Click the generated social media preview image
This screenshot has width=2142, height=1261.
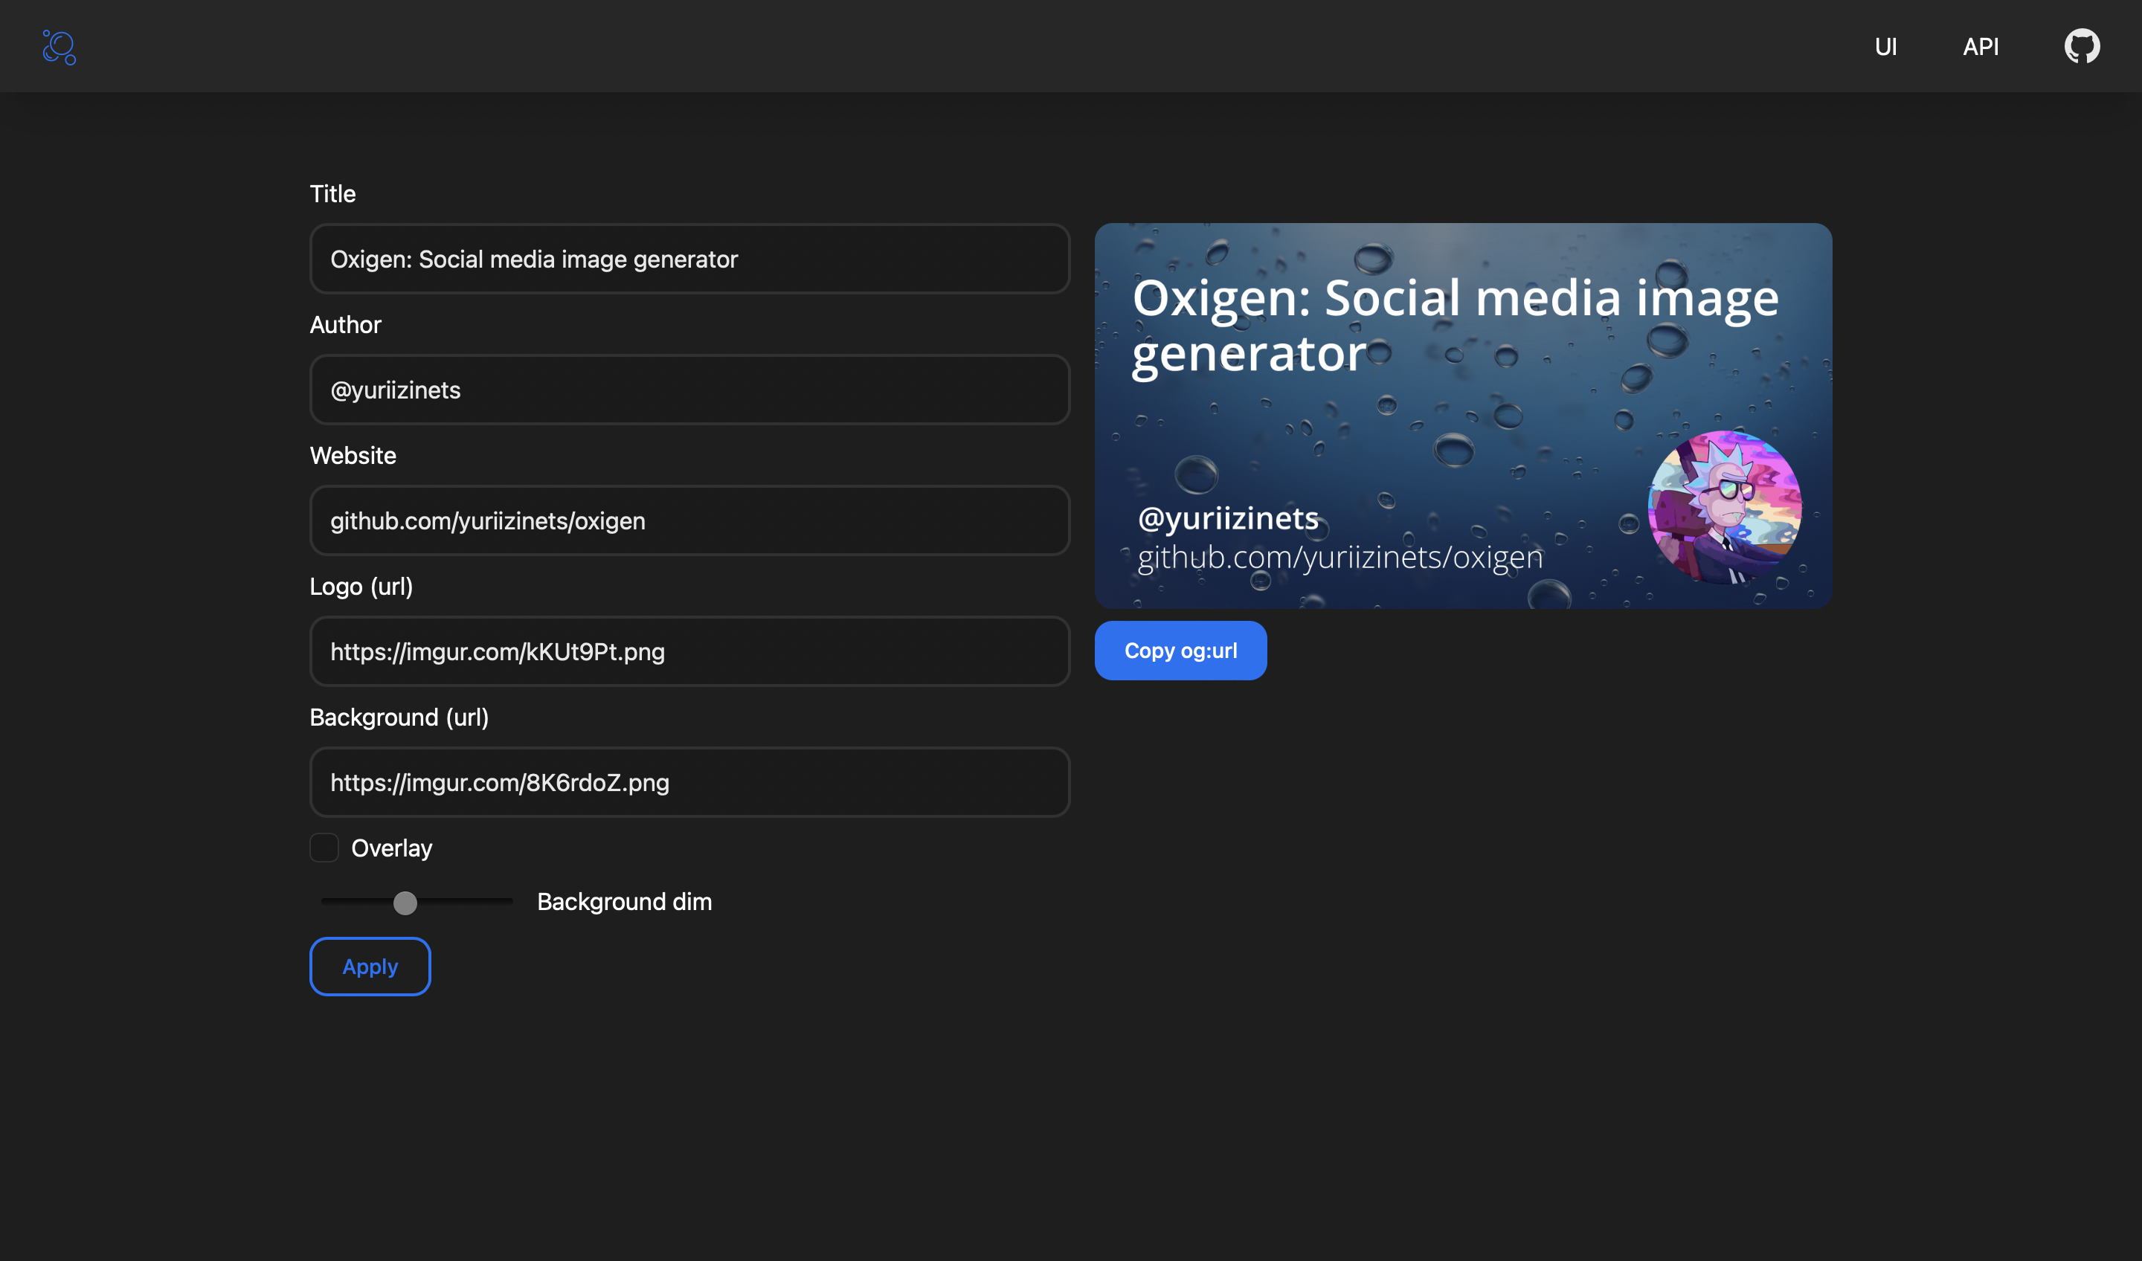1462,416
